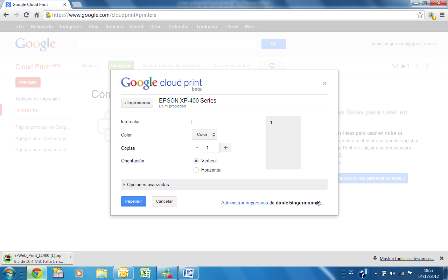Open a new browser tab
Viewport: 448px width, 280px height.
click(77, 5)
